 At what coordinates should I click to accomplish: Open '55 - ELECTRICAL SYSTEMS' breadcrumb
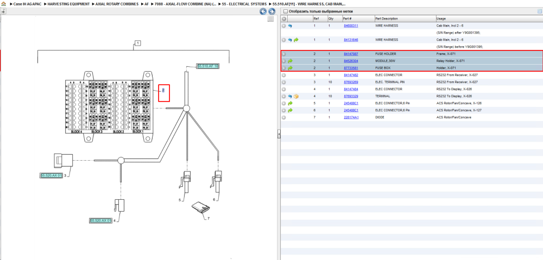click(x=244, y=4)
